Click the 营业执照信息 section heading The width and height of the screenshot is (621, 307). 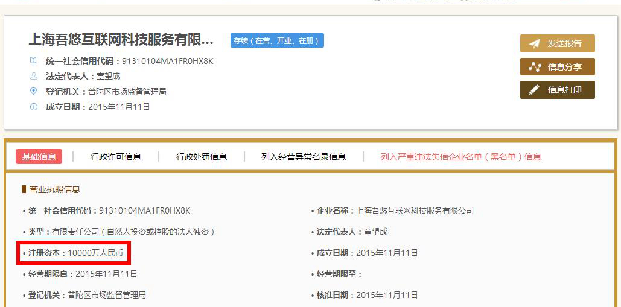coord(55,189)
